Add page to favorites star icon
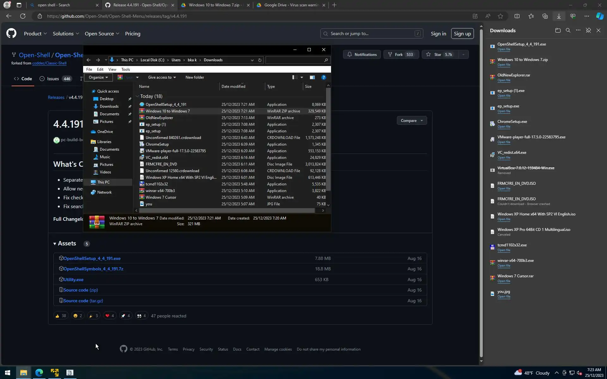607x379 pixels. (500, 16)
